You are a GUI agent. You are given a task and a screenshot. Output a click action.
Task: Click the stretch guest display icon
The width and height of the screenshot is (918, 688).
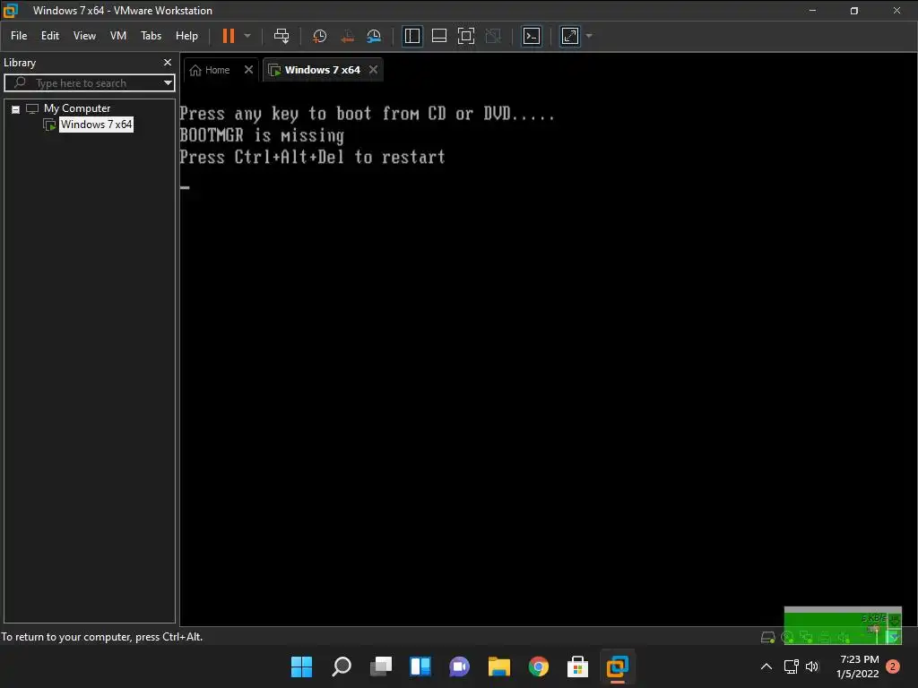tap(569, 36)
